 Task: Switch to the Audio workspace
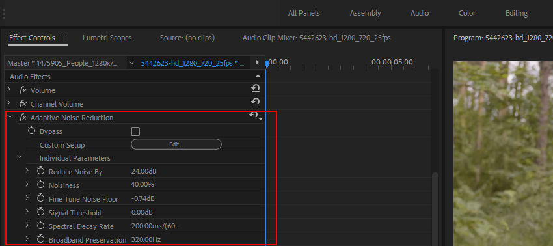(x=420, y=13)
